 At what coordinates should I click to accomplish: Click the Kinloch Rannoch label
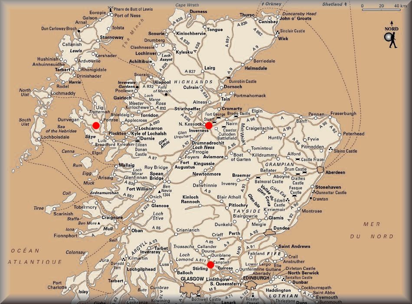190,199
